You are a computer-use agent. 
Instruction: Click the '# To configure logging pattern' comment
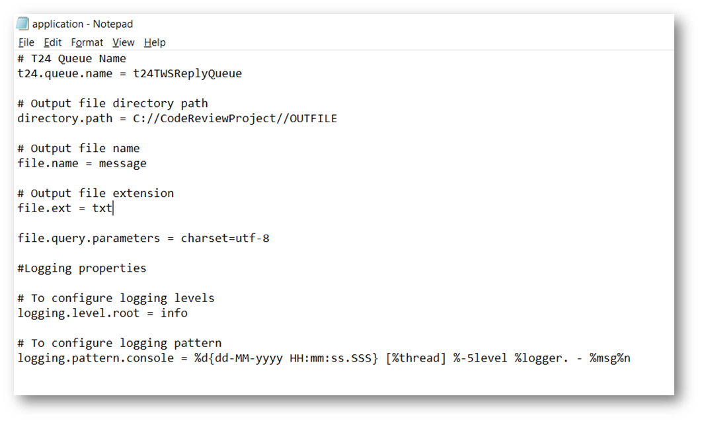pyautogui.click(x=120, y=343)
